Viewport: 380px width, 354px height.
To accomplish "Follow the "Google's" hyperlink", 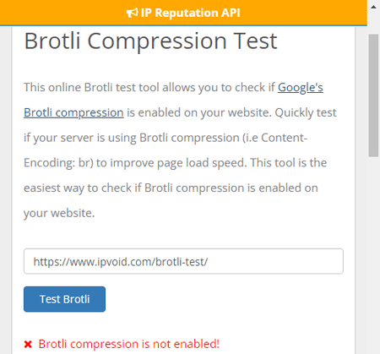I will (x=301, y=87).
